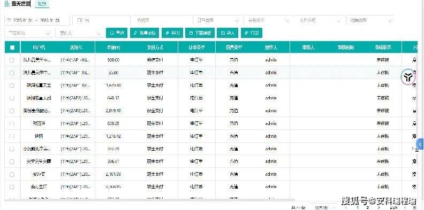Click the 审核人 column header

(x=308, y=48)
